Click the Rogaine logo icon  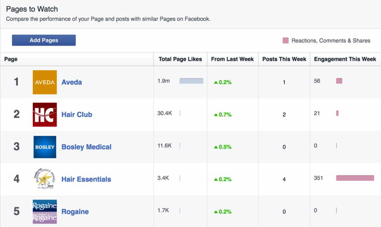(45, 212)
